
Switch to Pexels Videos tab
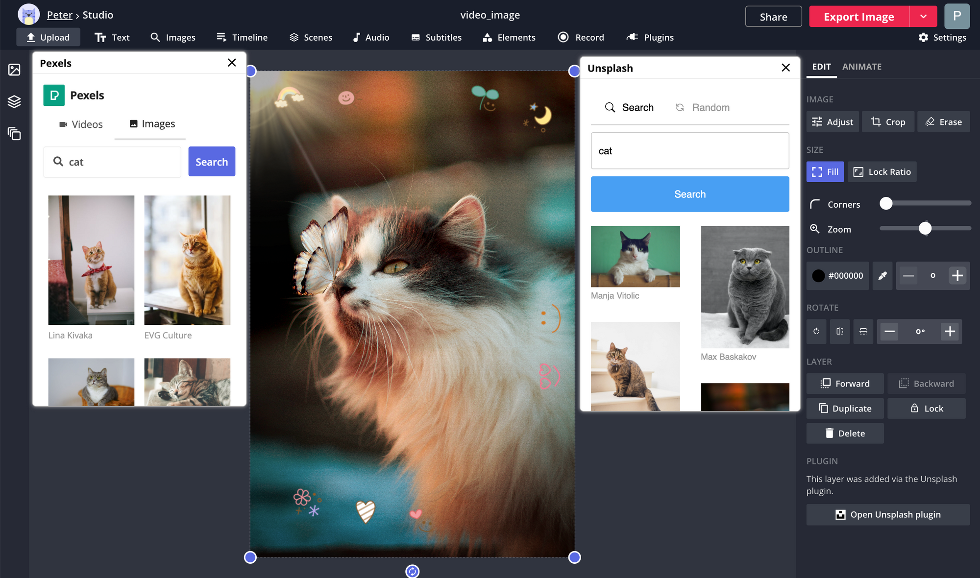click(x=81, y=124)
